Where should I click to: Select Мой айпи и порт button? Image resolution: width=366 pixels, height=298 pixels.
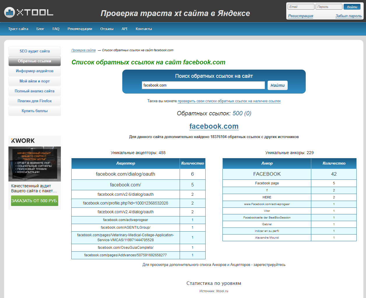pyautogui.click(x=35, y=81)
